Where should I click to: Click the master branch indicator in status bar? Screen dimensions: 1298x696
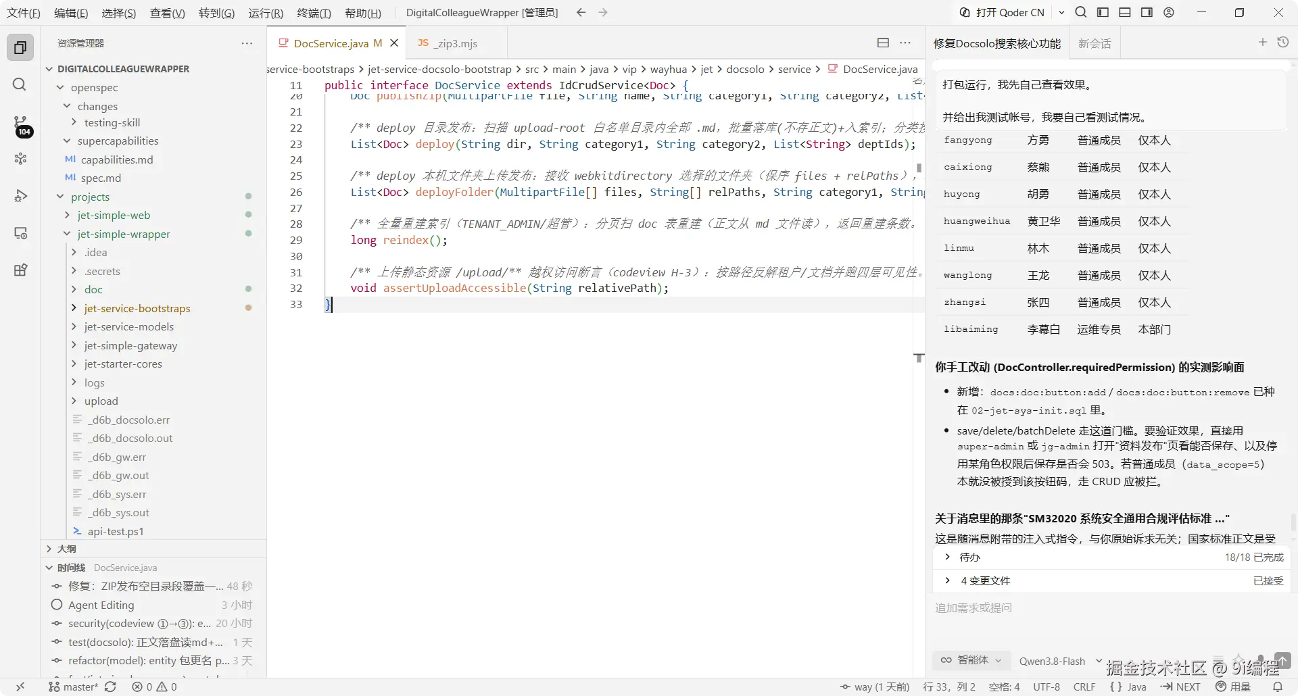tap(74, 687)
